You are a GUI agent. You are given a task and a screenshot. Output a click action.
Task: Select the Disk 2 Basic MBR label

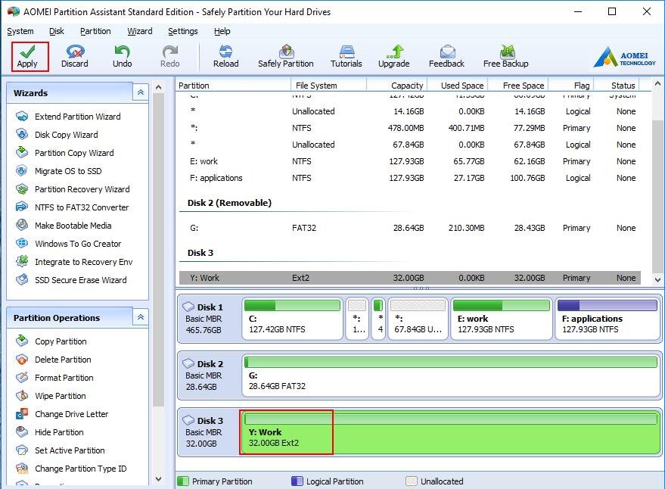(x=209, y=375)
